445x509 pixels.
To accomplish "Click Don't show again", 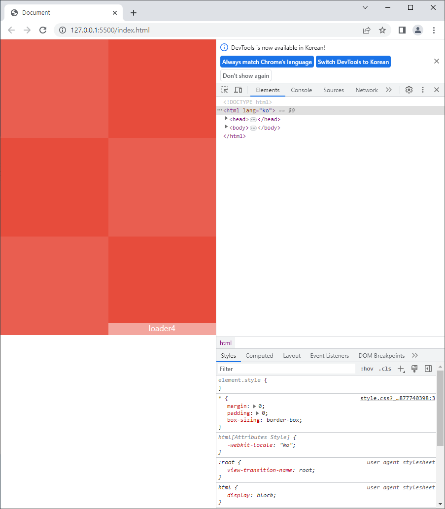I will [x=246, y=76].
